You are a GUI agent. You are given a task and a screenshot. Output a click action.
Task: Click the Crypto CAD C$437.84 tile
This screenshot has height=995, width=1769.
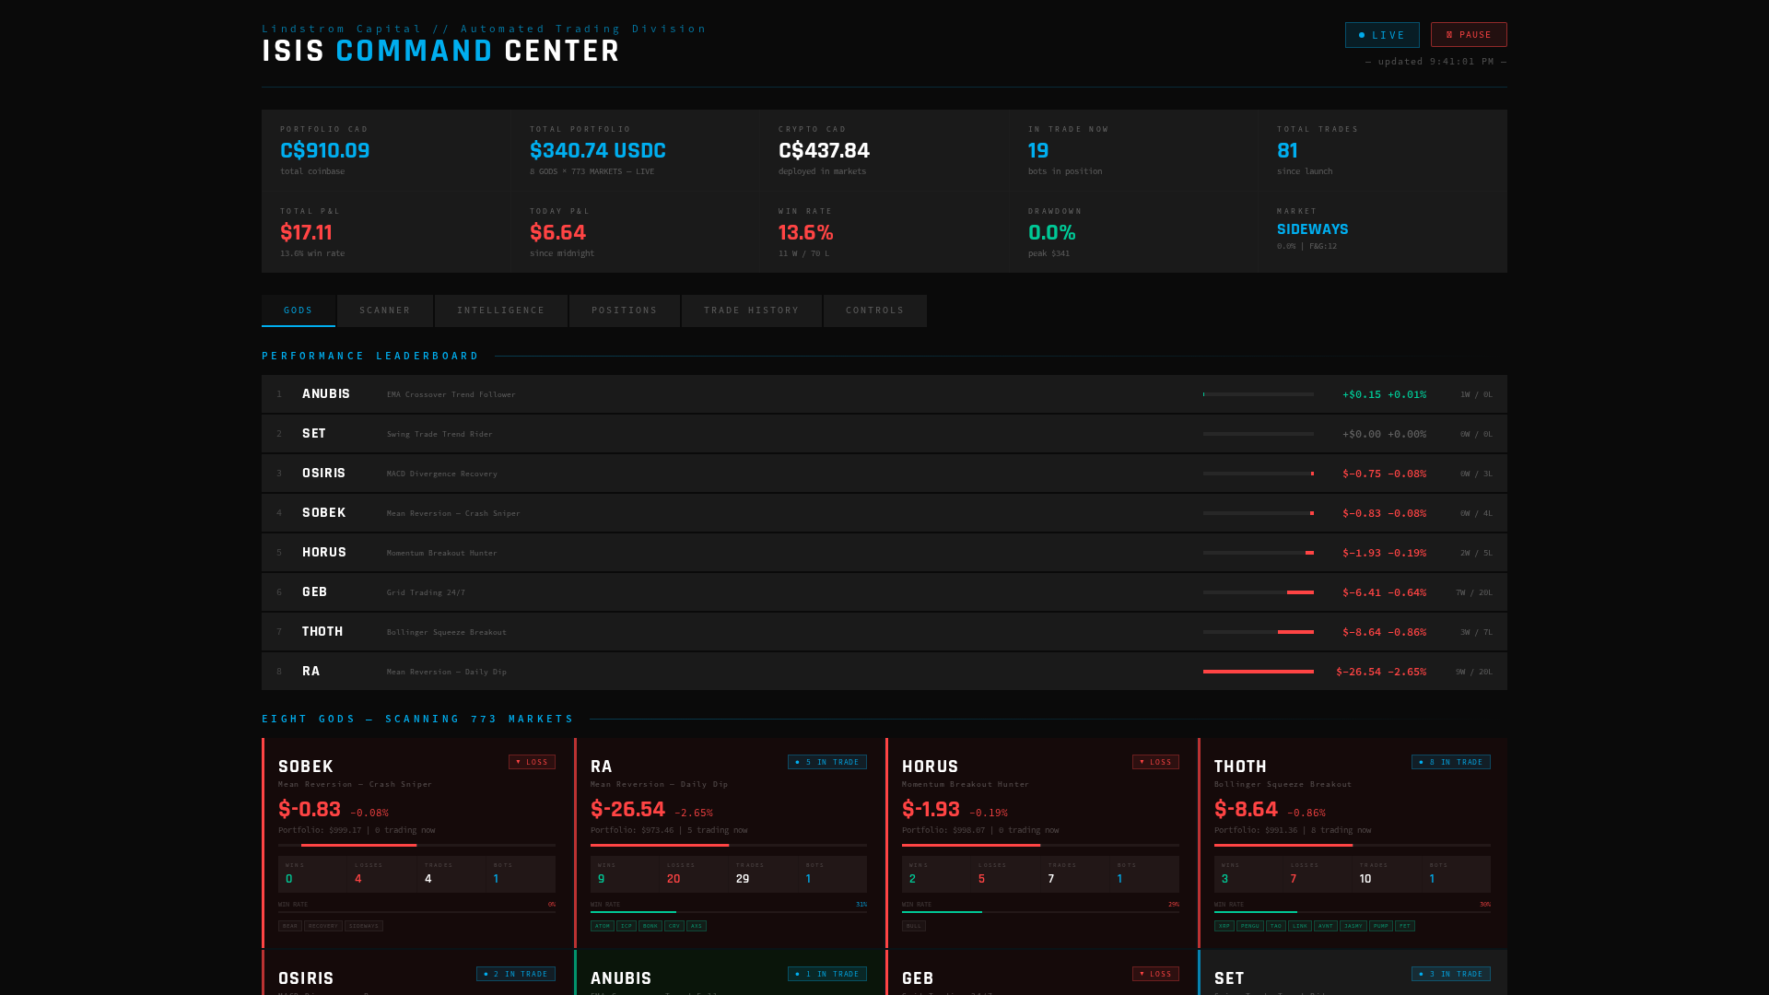coord(884,150)
